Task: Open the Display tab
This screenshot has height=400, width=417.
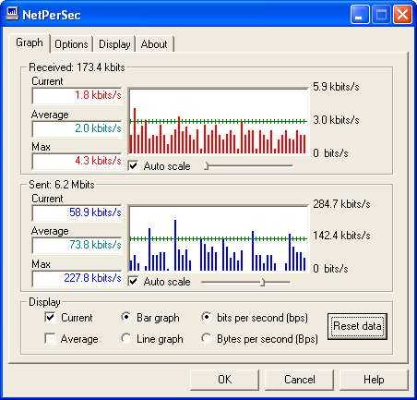Action: tap(114, 44)
